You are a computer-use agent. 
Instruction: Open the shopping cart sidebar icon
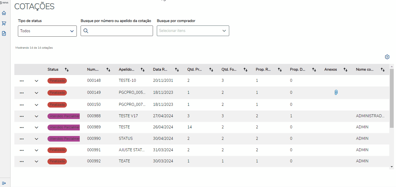[4, 23]
